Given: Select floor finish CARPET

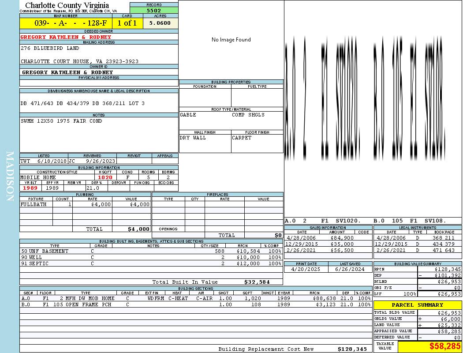Looking at the screenshot, I should click(242, 138).
